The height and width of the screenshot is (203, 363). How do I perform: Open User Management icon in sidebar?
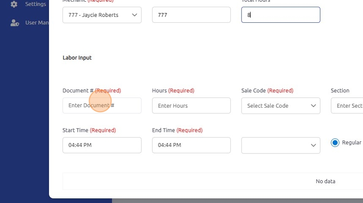(15, 23)
